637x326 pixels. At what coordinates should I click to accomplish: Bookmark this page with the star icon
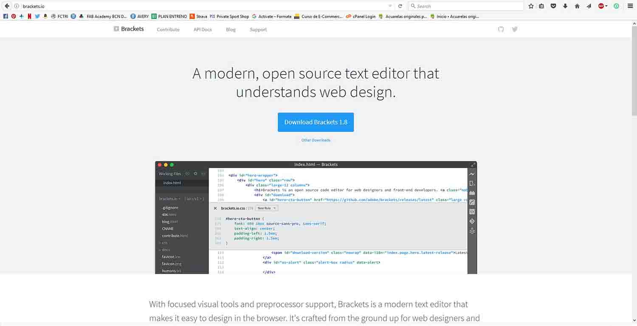point(531,6)
